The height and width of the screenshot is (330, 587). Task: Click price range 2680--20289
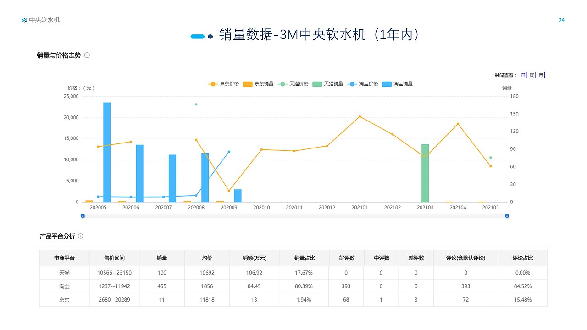(114, 300)
